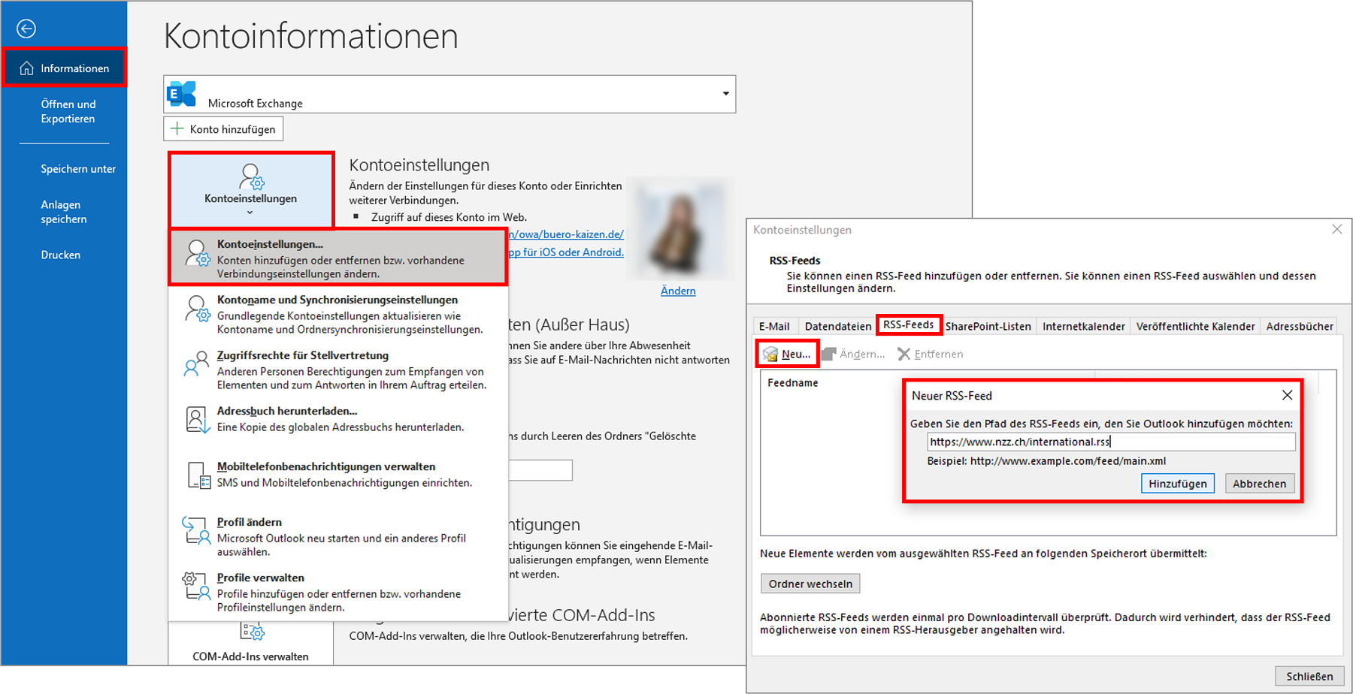
Task: Go back using the circled arrow icon
Action: [x=26, y=29]
